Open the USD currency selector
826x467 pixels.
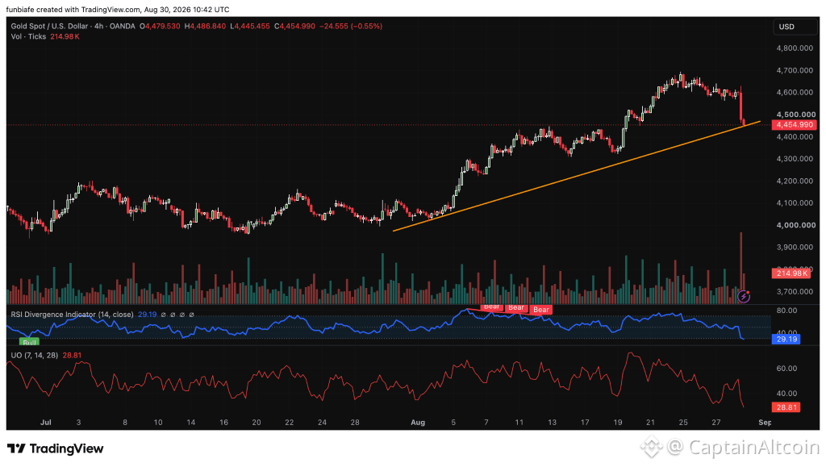(x=795, y=27)
